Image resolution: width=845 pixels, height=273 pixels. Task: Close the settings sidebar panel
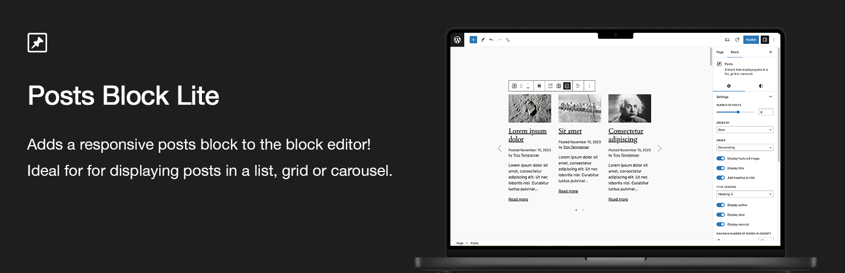coord(771,52)
